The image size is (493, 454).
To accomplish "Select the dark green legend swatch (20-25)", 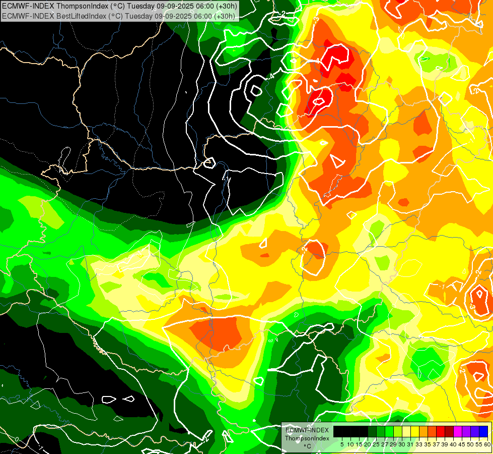I will (x=372, y=431).
